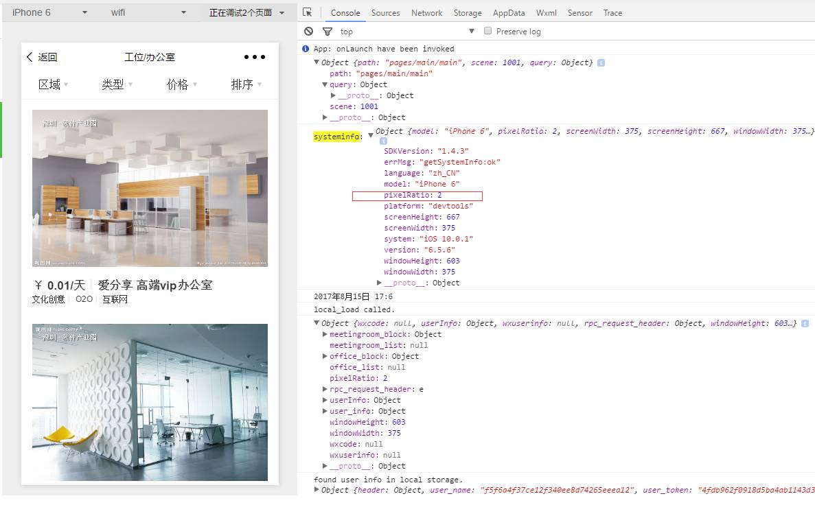Image resolution: width=815 pixels, height=505 pixels.
Task: Switch to the Storage tab
Action: pyautogui.click(x=468, y=13)
